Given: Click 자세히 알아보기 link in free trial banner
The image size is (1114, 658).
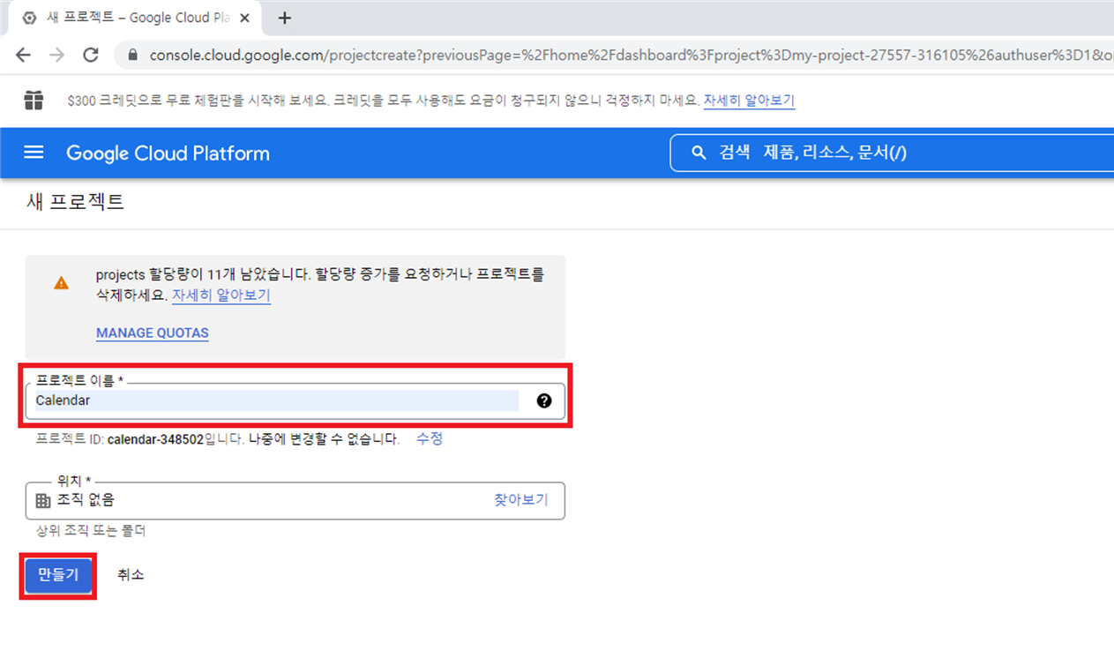Looking at the screenshot, I should [749, 101].
